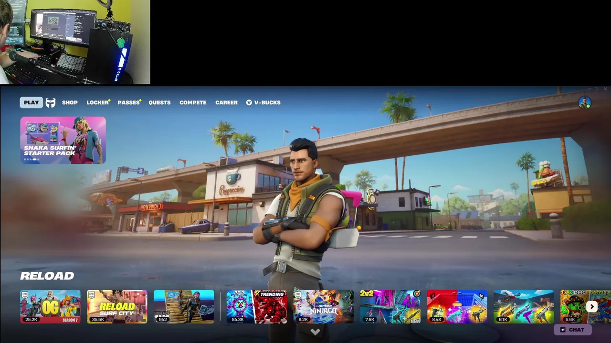Open the SHOP tab
The height and width of the screenshot is (343, 611).
tap(70, 102)
